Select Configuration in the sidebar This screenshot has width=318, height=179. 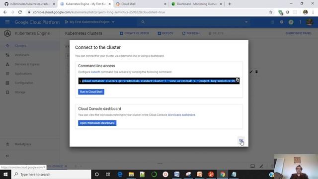click(30, 83)
